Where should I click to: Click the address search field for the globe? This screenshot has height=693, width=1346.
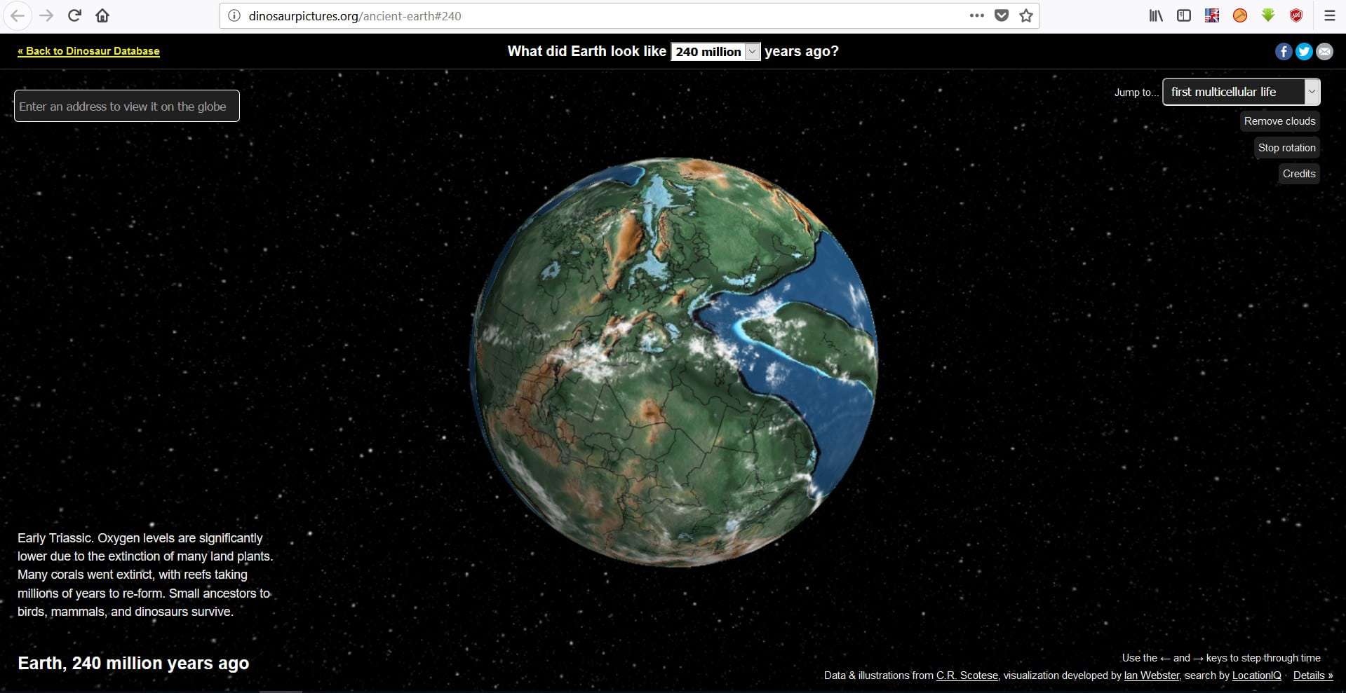126,107
